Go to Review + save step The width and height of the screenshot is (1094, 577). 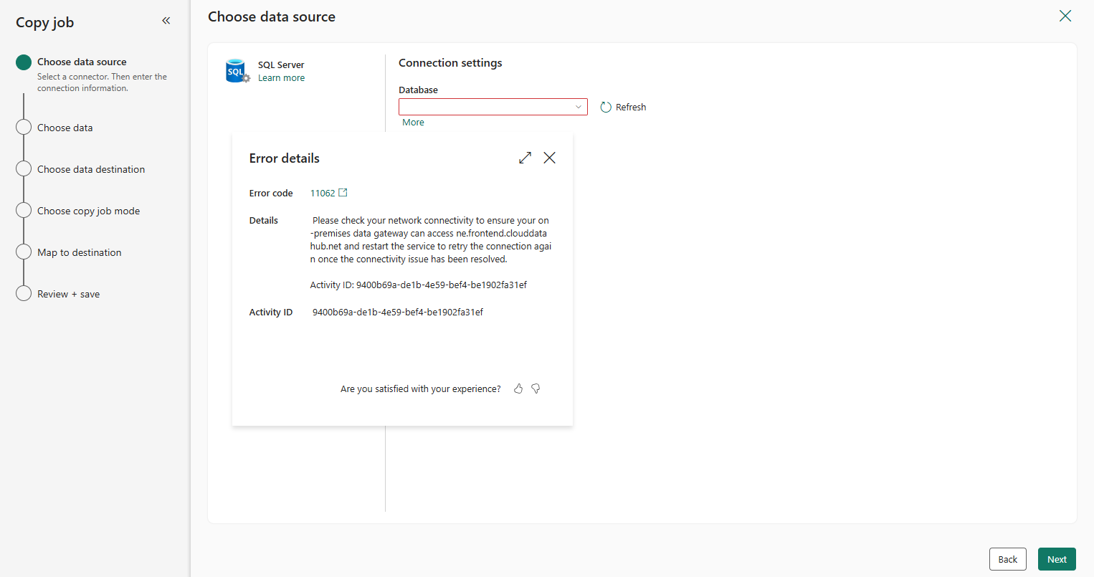tap(68, 294)
